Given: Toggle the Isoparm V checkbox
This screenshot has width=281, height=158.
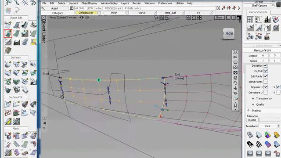Looking at the screenshot, I should click(x=278, y=87).
